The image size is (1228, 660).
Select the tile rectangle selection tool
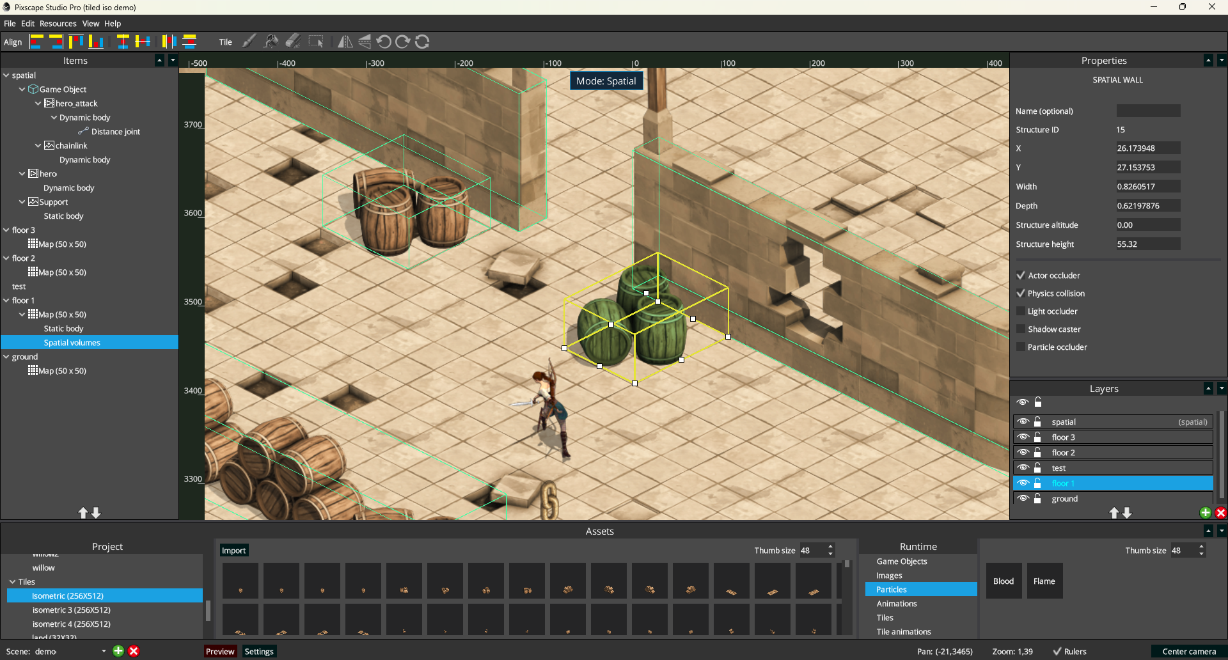[316, 42]
